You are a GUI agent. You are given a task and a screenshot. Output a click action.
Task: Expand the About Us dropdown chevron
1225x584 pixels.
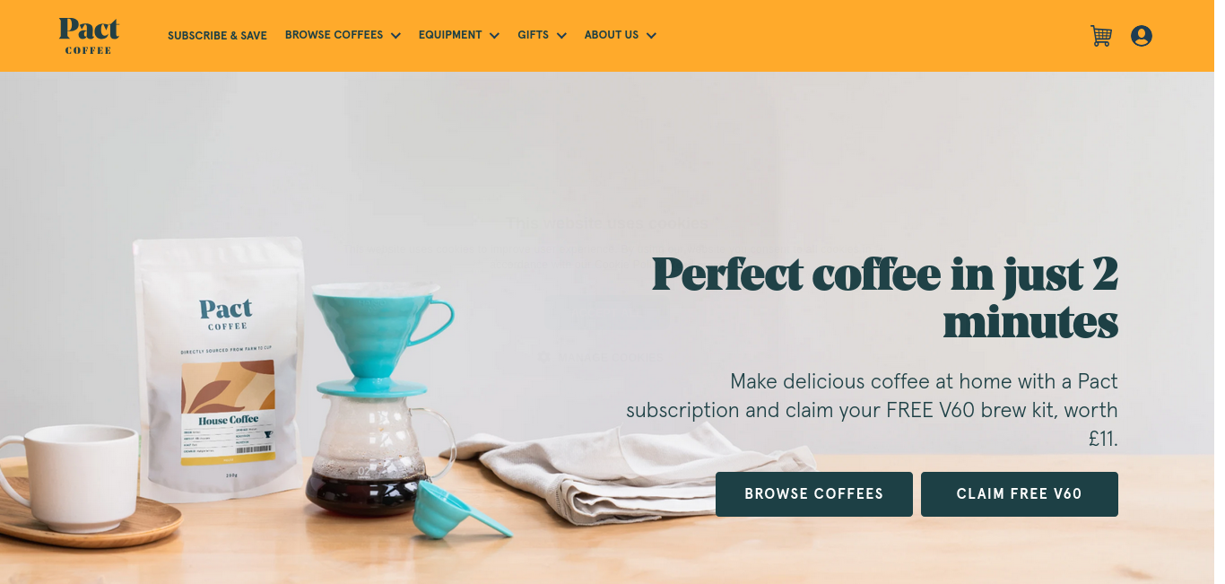pos(651,36)
